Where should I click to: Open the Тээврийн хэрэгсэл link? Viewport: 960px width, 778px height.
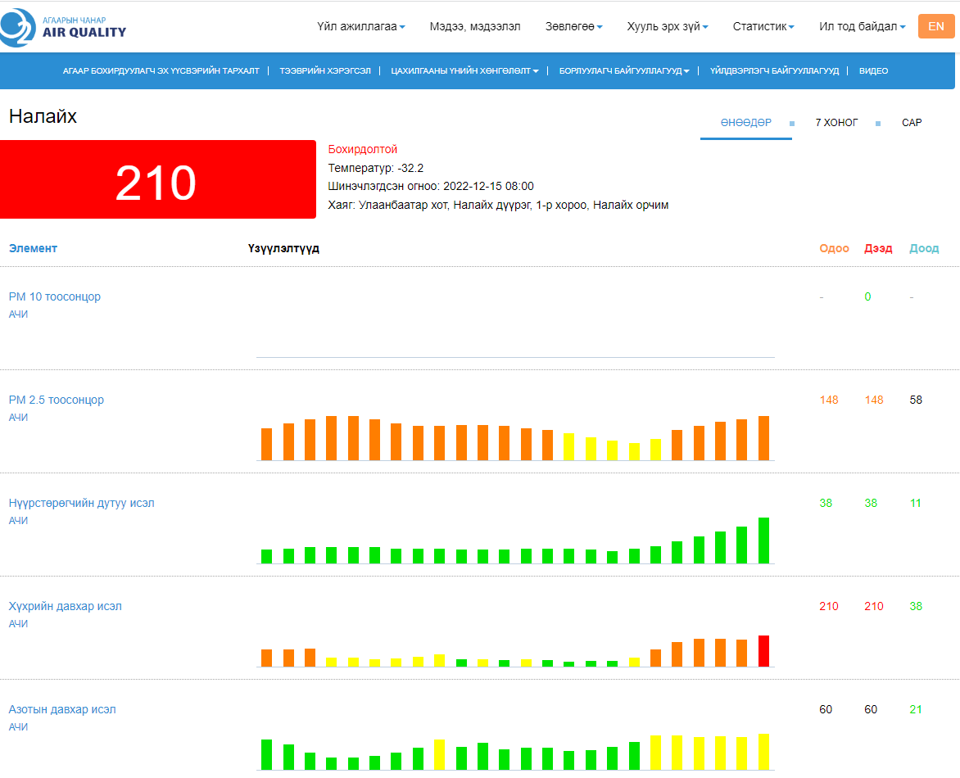324,71
